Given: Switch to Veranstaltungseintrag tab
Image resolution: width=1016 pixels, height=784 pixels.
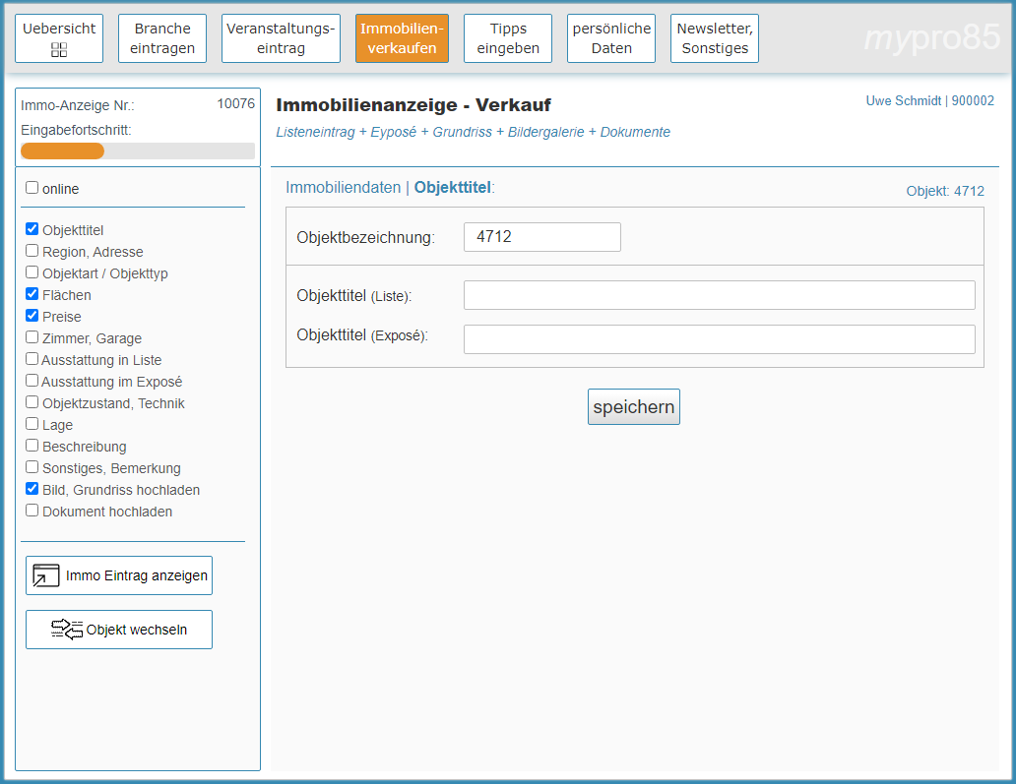Looking at the screenshot, I should [x=281, y=38].
